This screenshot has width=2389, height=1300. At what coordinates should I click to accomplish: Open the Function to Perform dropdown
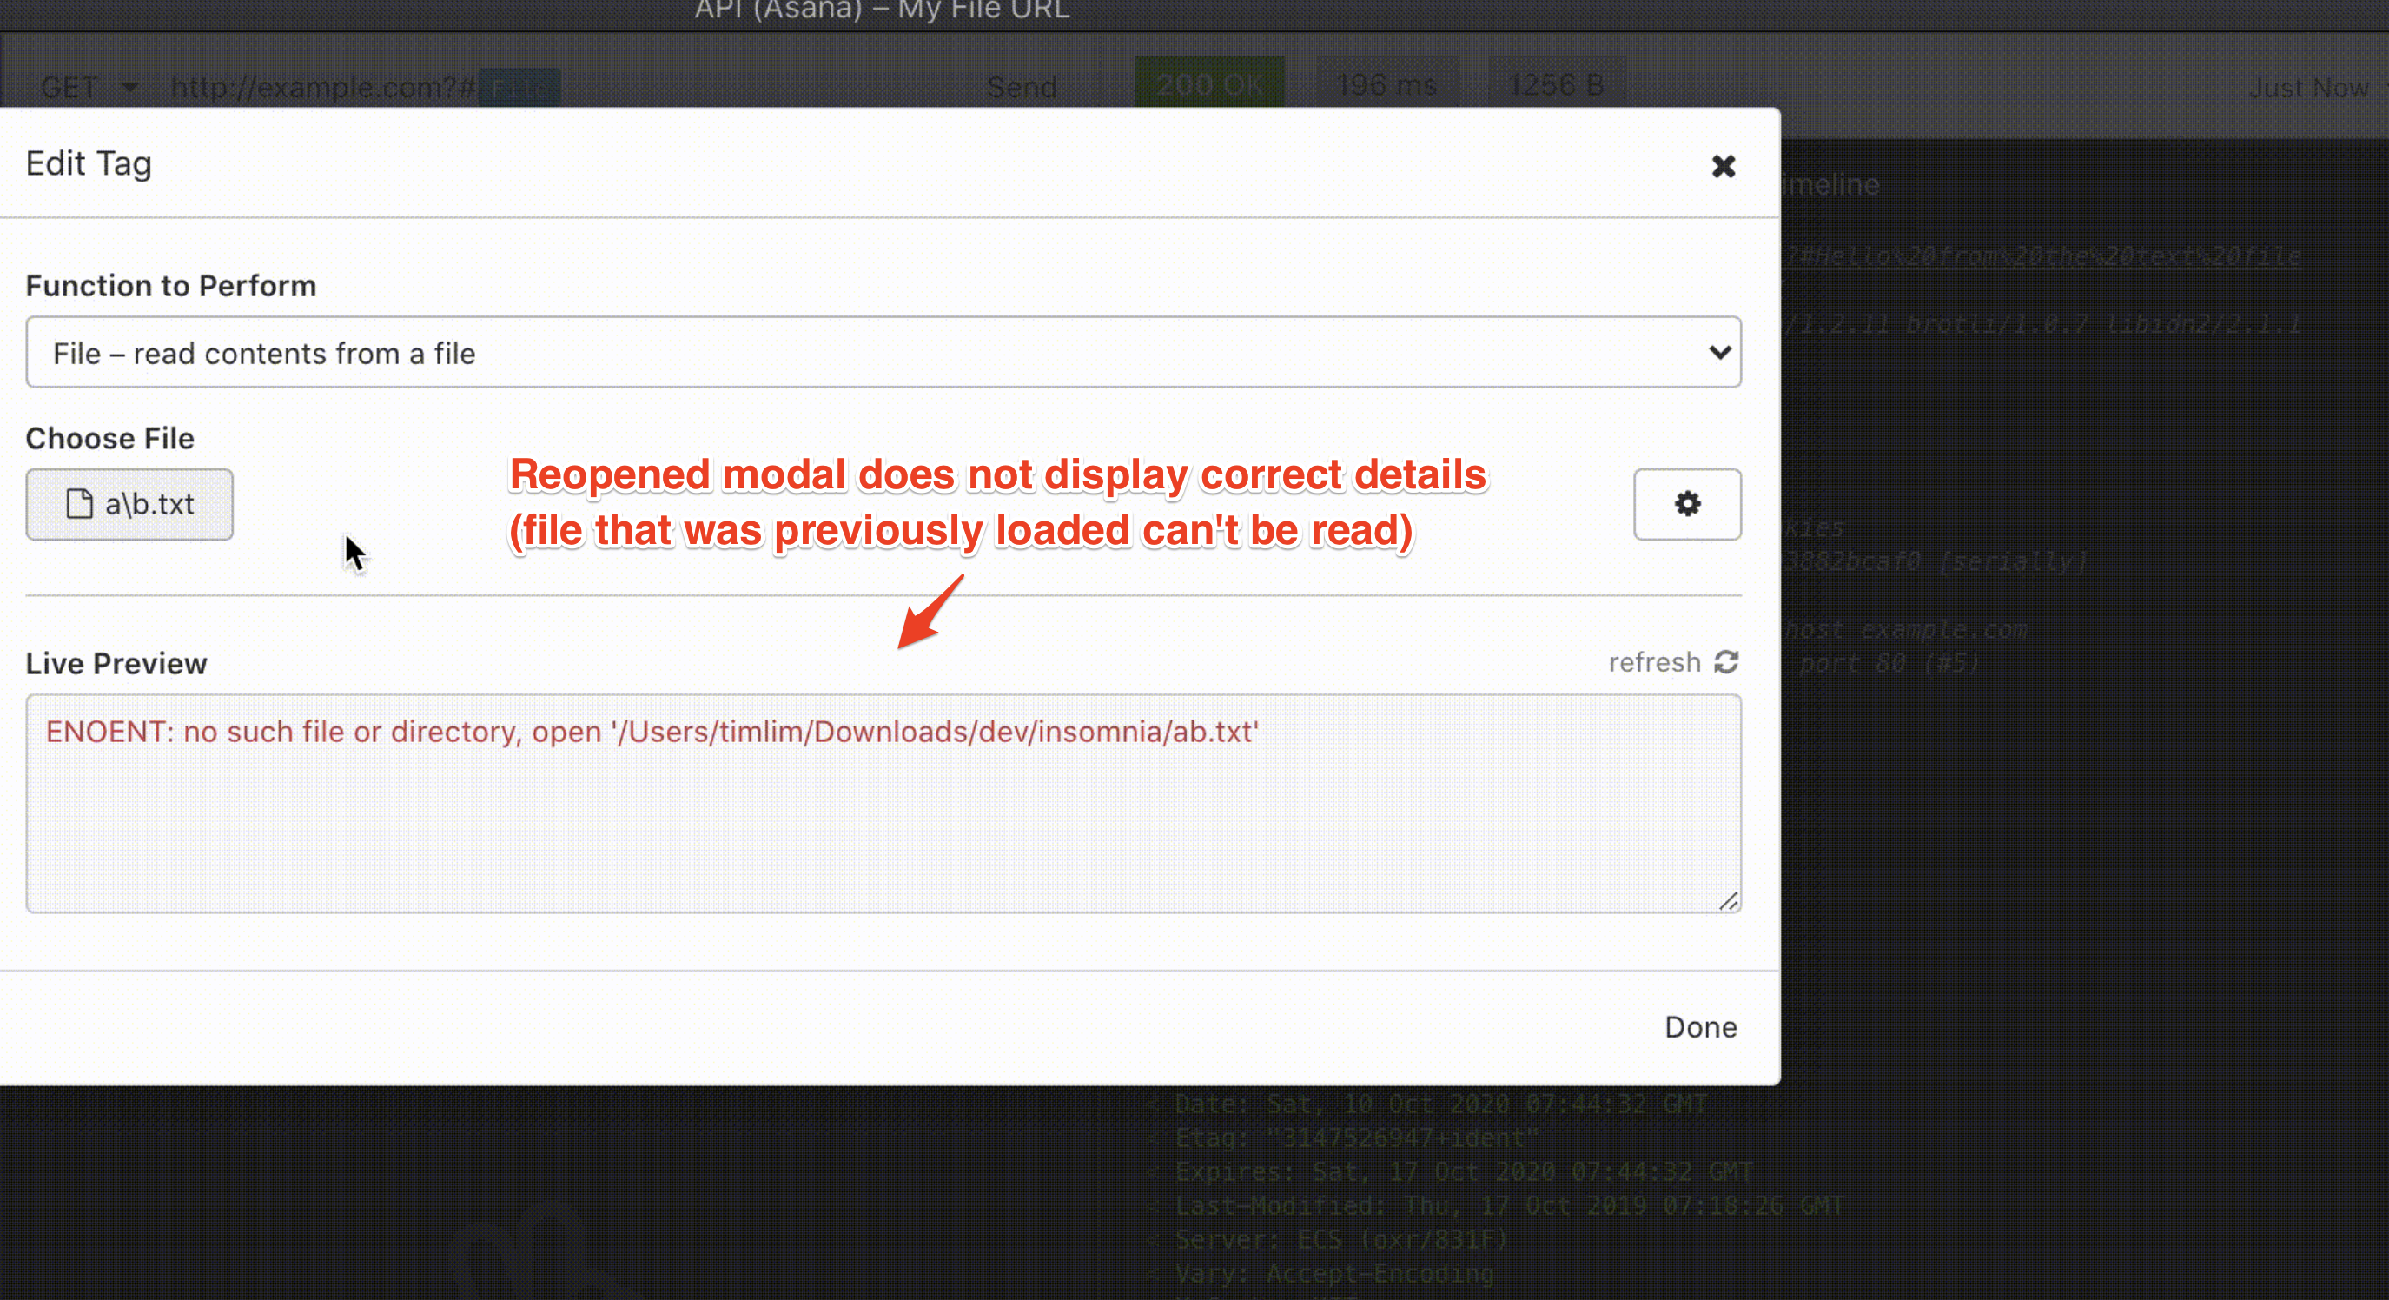[883, 353]
